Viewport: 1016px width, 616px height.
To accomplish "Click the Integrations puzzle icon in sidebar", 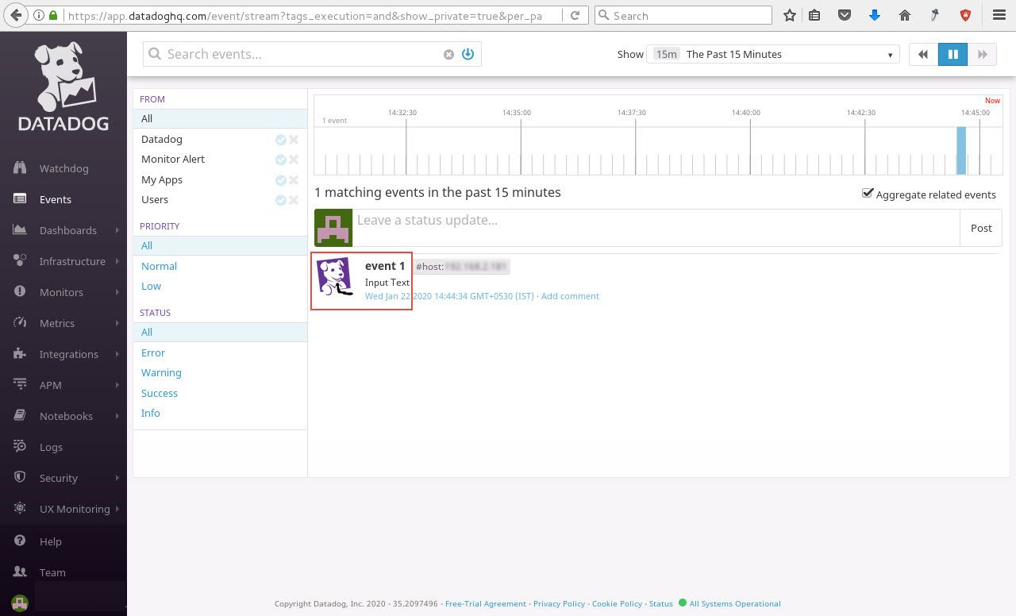I will click(20, 354).
